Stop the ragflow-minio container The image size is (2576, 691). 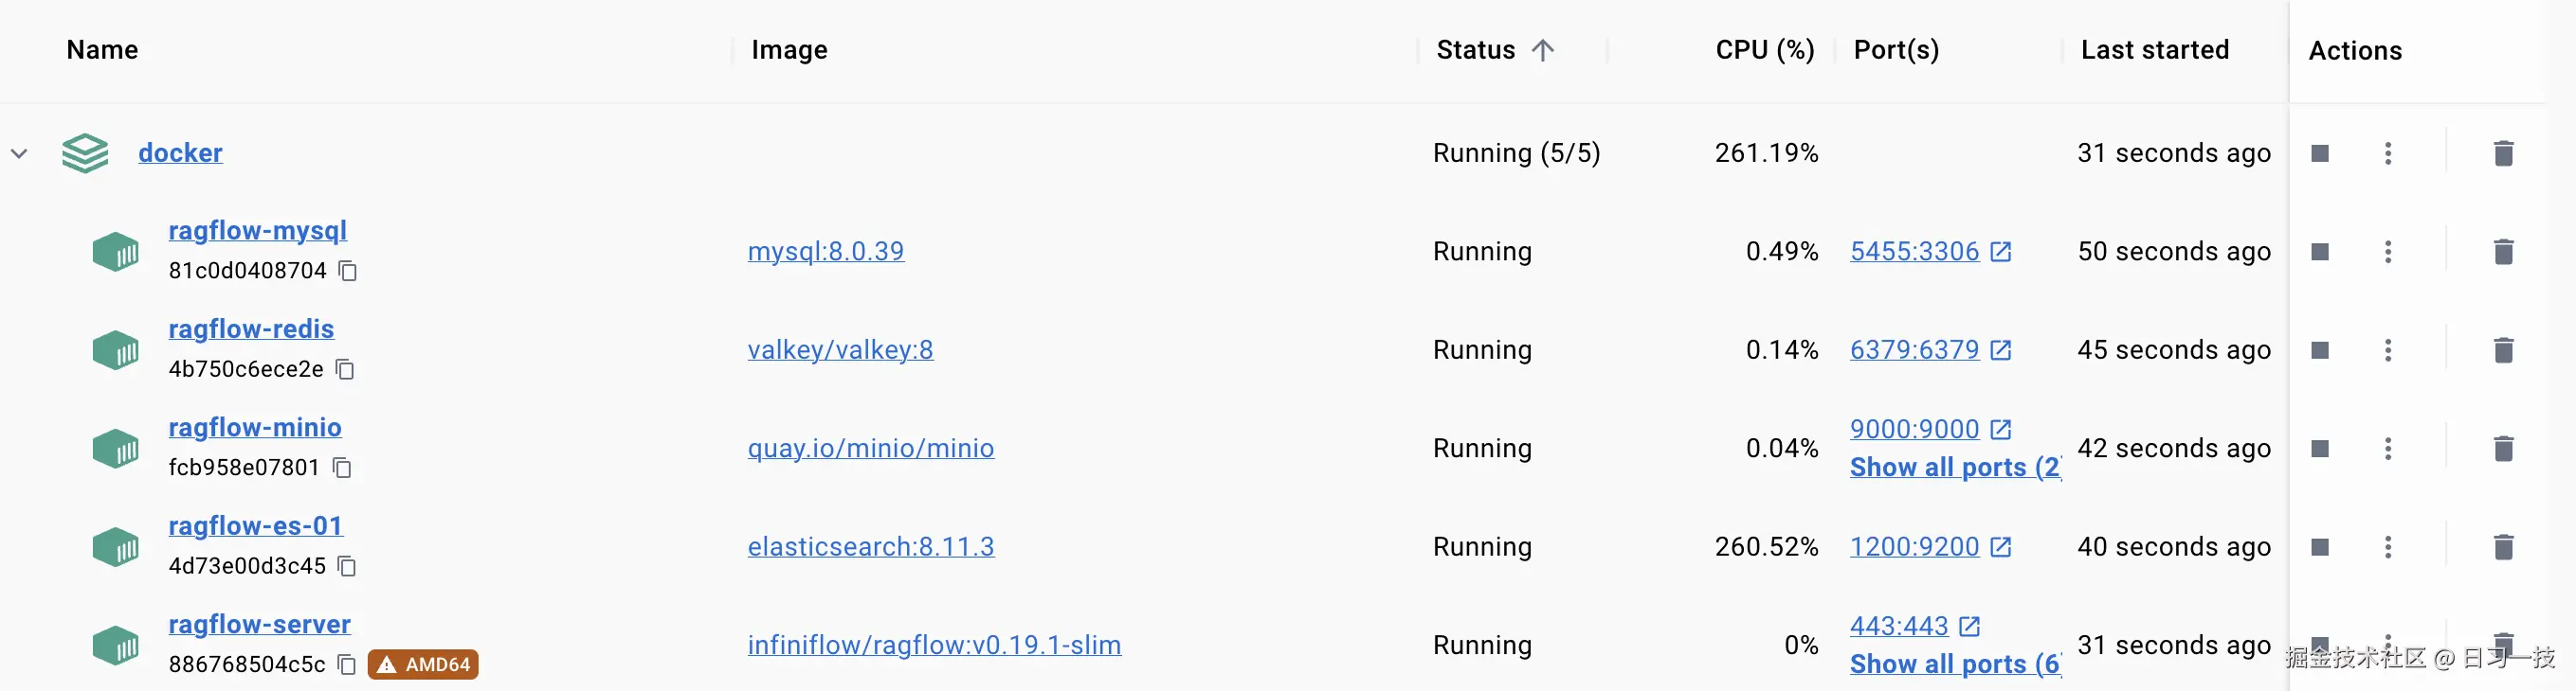click(2320, 449)
